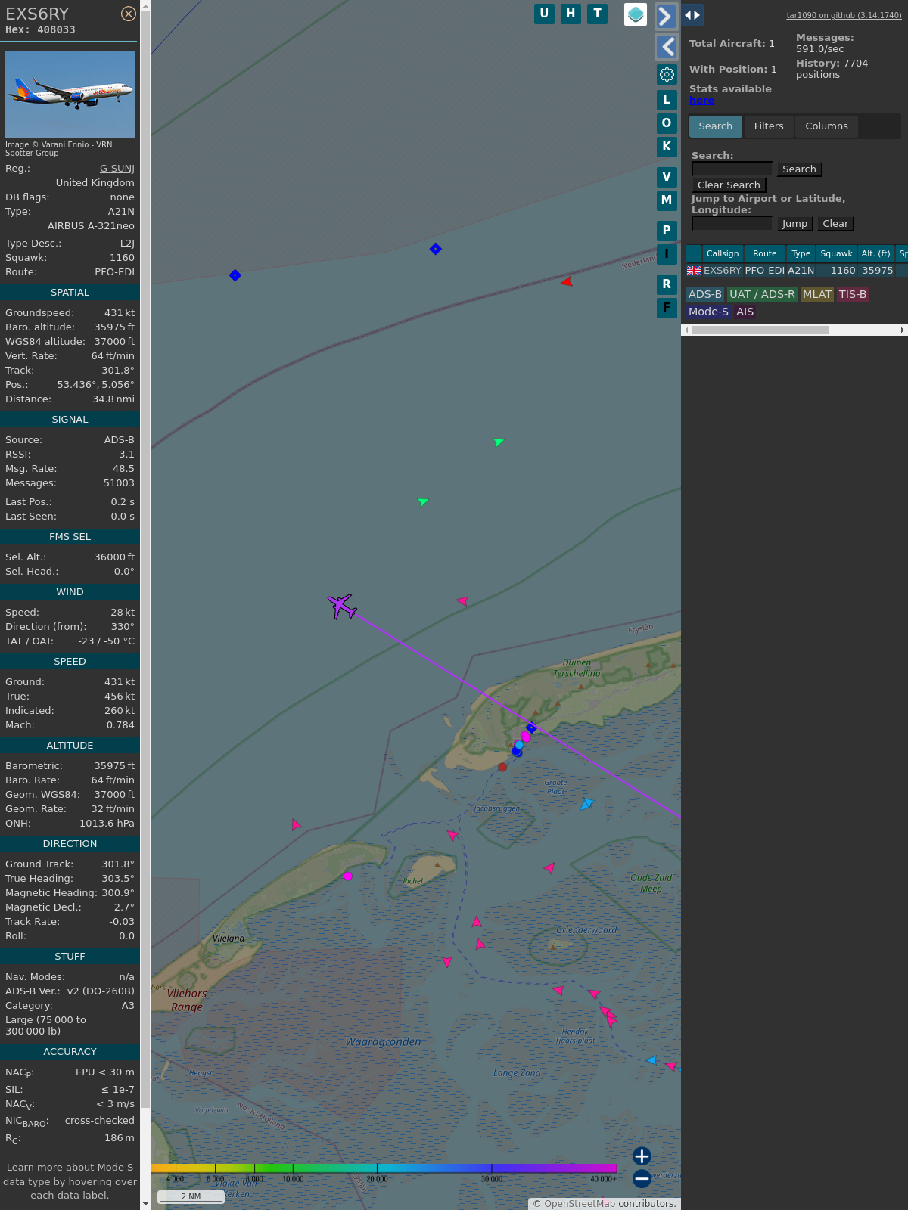
Task: Open tar1090 on github link
Action: tap(844, 15)
